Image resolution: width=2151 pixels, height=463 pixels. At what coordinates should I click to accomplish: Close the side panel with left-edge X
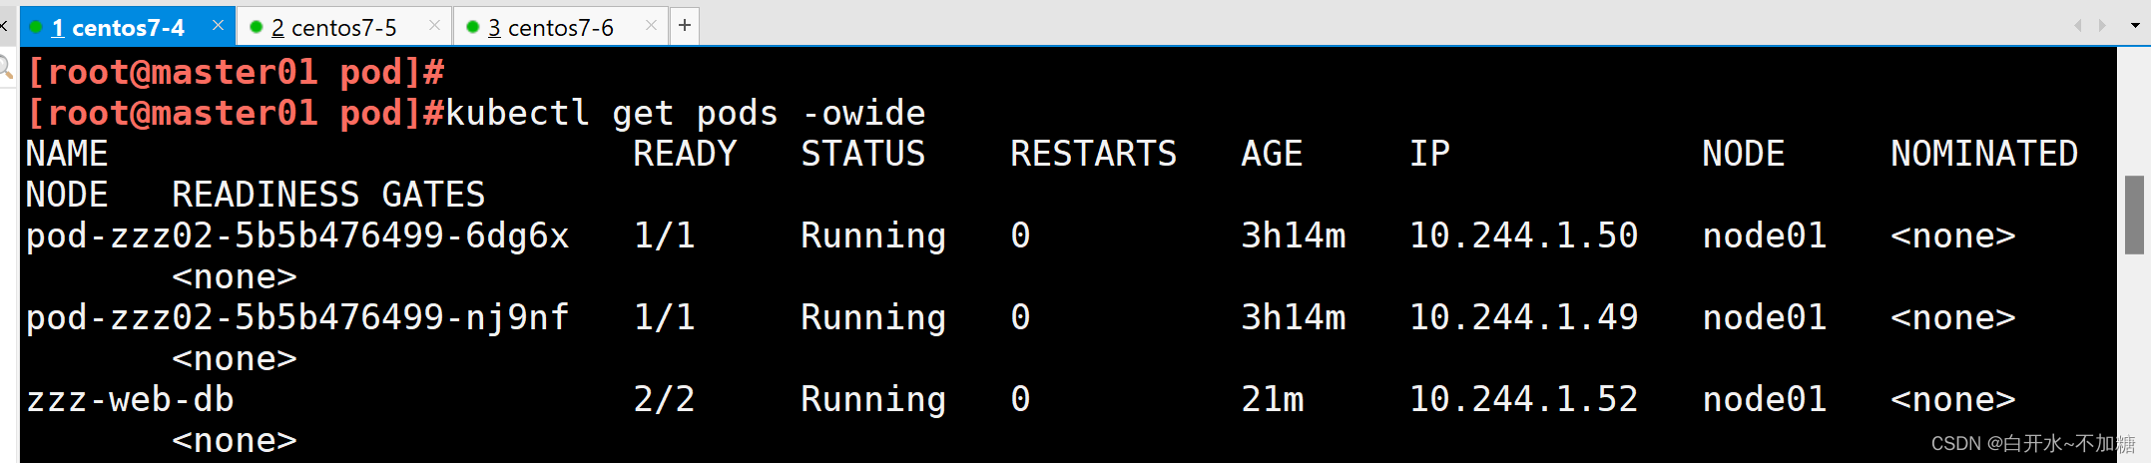click(x=4, y=27)
